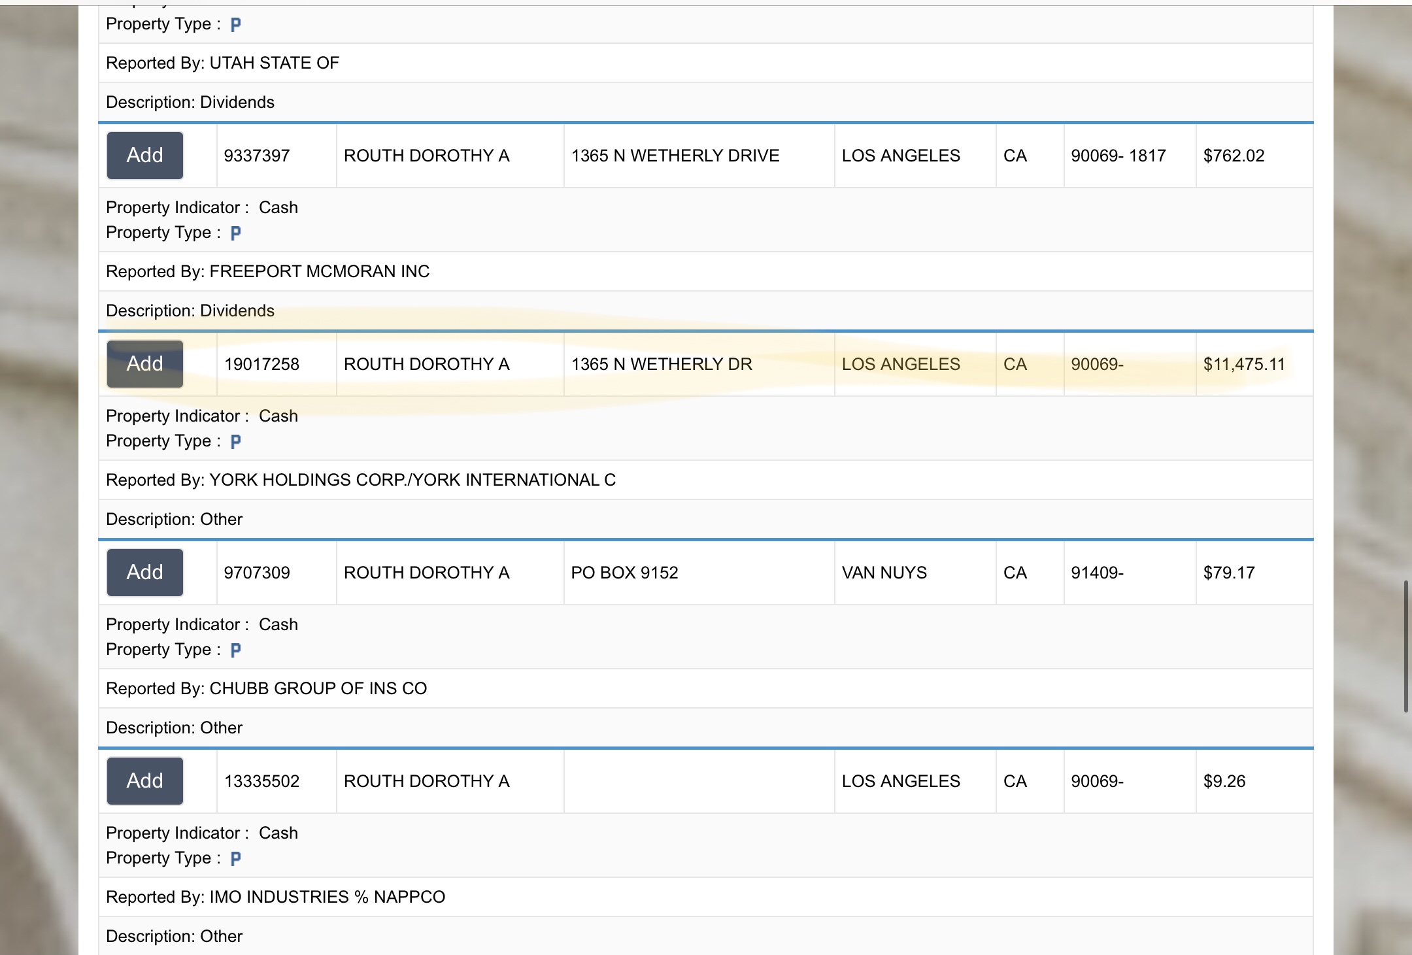Click Reported By: IMO INDUSTRIES % NAPPCO
Image resolution: width=1412 pixels, height=955 pixels.
[x=276, y=897]
